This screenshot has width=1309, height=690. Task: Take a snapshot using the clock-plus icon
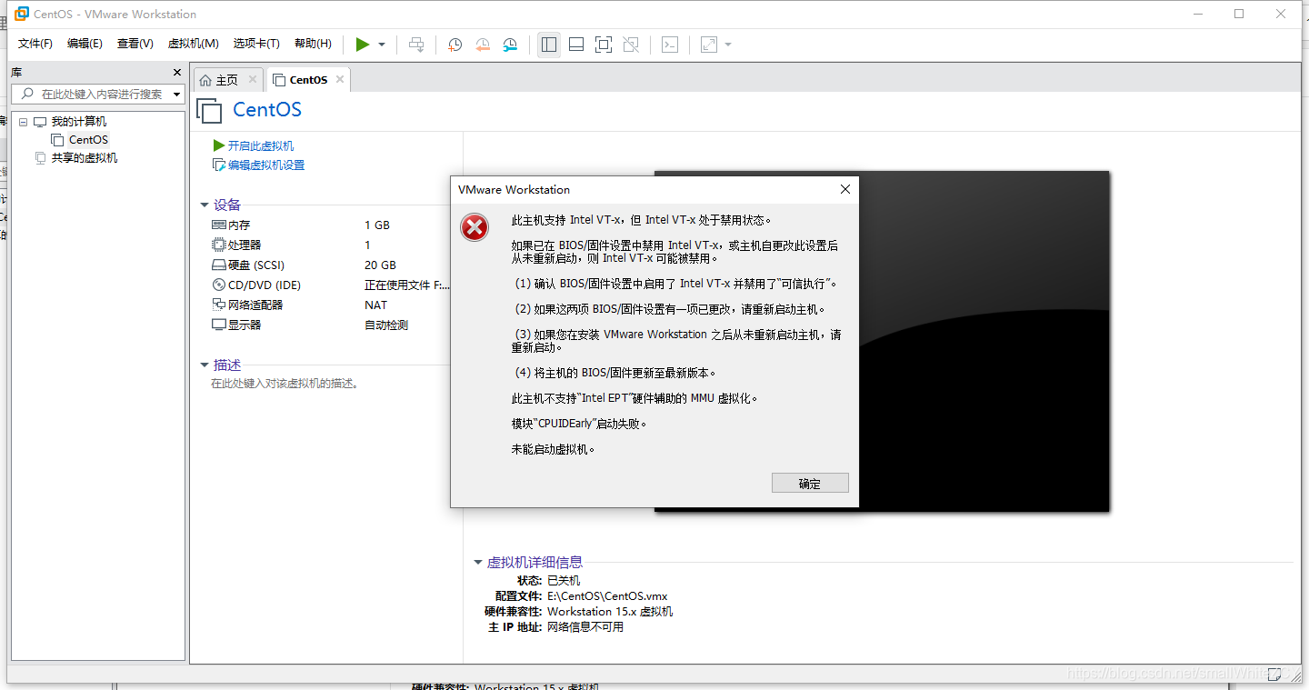click(x=455, y=45)
